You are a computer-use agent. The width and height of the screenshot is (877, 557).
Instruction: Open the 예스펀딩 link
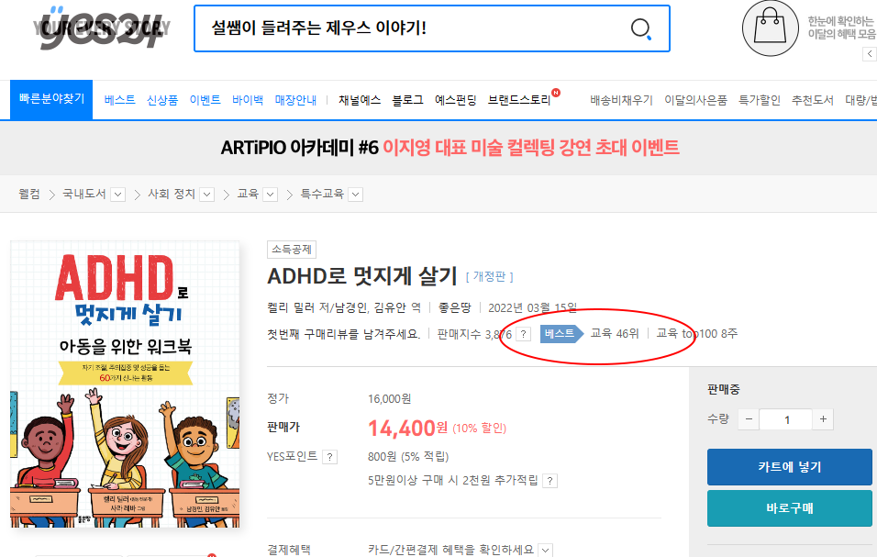point(456,99)
